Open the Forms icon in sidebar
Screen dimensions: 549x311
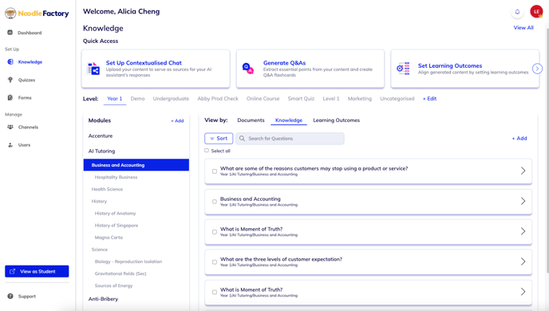click(x=10, y=97)
